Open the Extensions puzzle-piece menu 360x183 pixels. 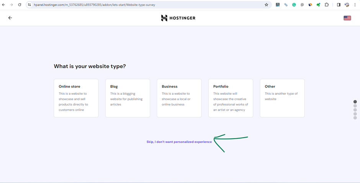coord(326,5)
